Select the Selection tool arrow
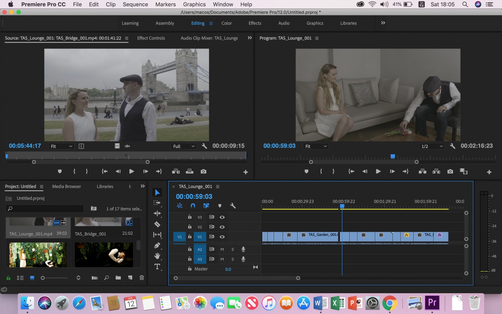This screenshot has width=502, height=314. point(157,192)
